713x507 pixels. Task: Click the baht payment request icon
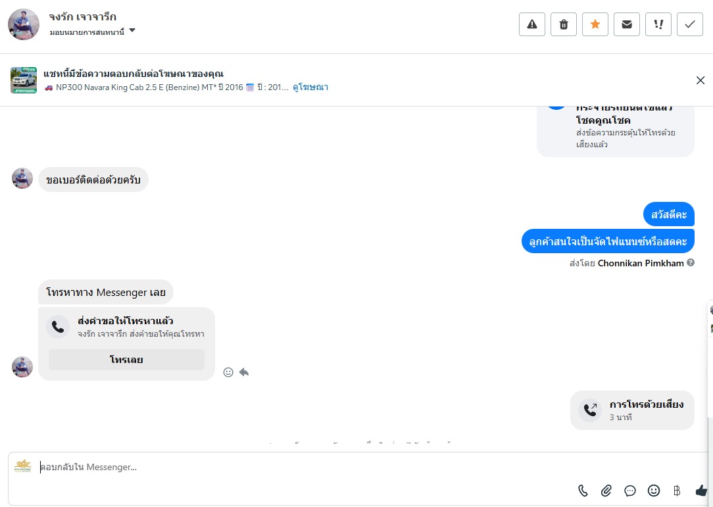677,491
